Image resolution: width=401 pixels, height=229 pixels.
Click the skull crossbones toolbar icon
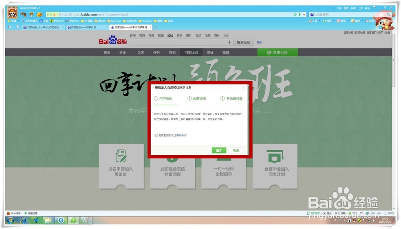[31, 14]
